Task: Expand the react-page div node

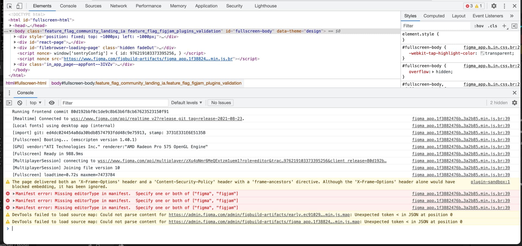Action: [15, 42]
